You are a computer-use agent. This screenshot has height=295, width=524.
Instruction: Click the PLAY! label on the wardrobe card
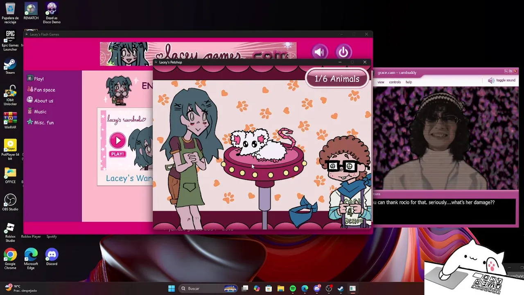117,154
